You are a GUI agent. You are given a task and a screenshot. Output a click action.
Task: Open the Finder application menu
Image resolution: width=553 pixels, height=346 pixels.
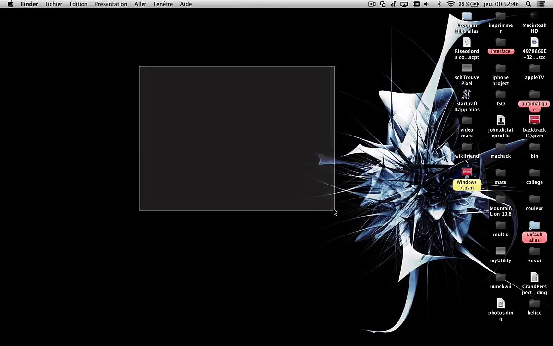[29, 4]
